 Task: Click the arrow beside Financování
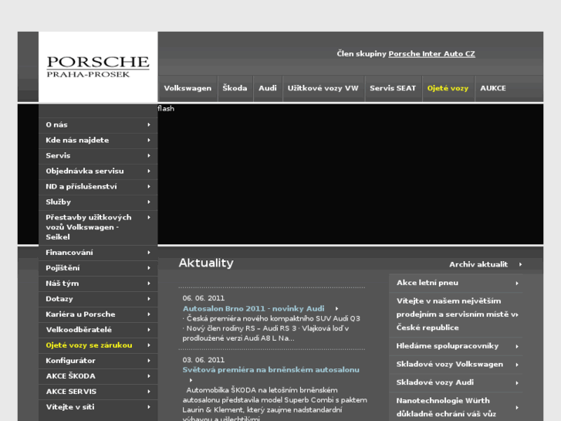149,253
